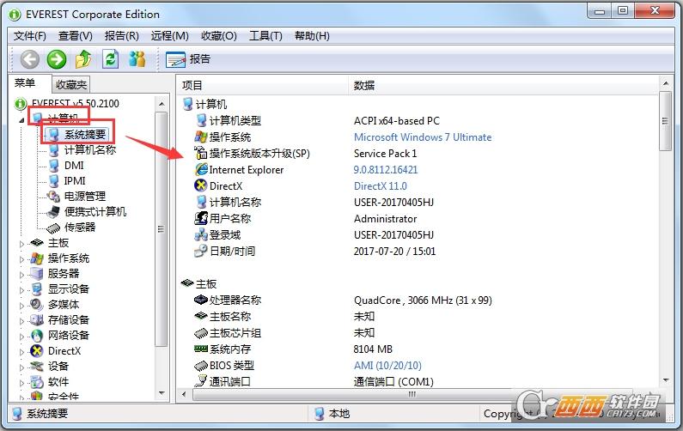Expand the 显示设备 tree node
683x431 pixels.
tap(21, 290)
